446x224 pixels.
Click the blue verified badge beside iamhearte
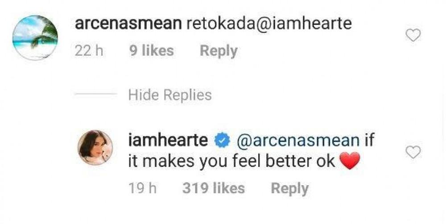[x=222, y=140]
